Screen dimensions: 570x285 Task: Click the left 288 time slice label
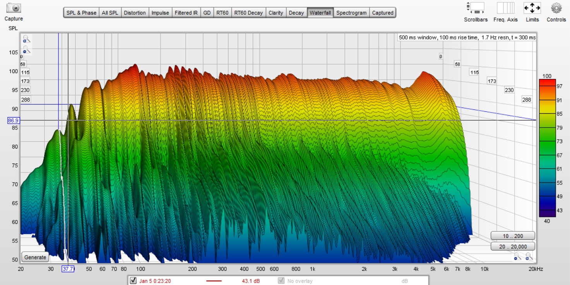point(25,99)
